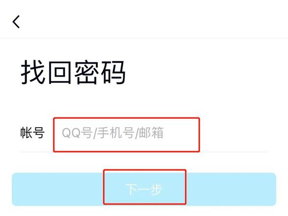Leave the password recovery screen with the back chevron
This screenshot has height=216, width=288.
tap(16, 22)
